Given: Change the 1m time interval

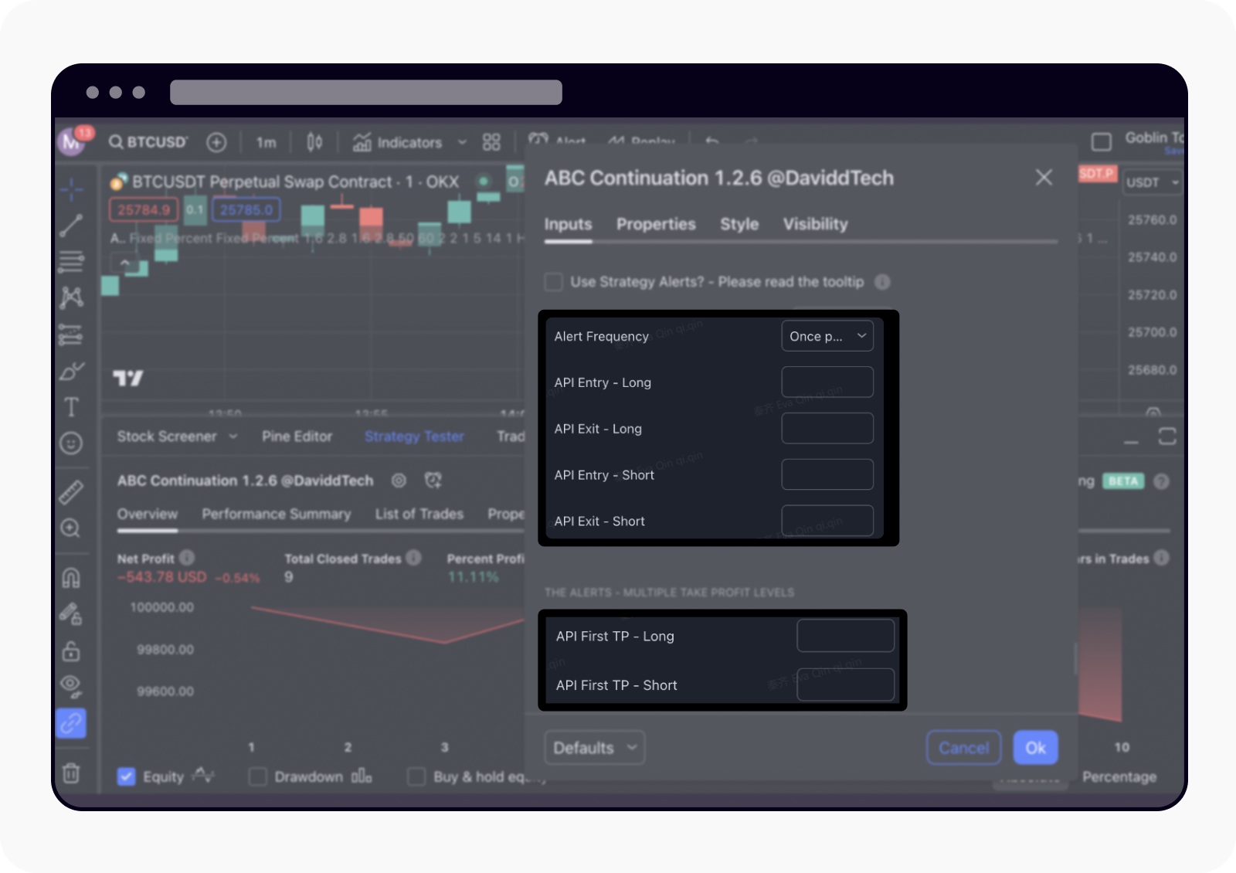Looking at the screenshot, I should point(267,142).
